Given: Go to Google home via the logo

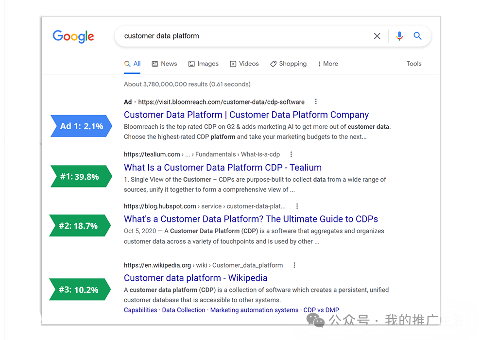Looking at the screenshot, I should [x=73, y=36].
